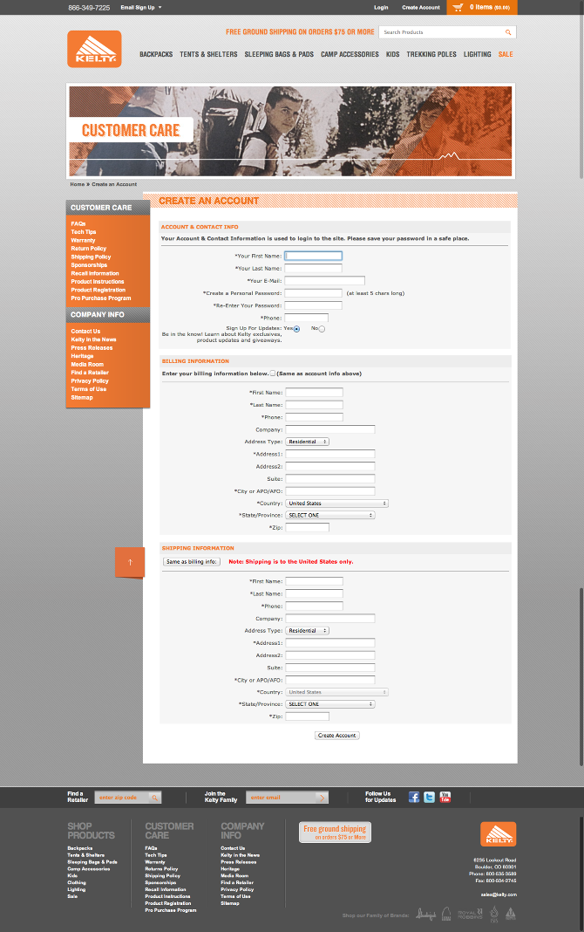Click Home breadcrumb link
The height and width of the screenshot is (932, 584).
pyautogui.click(x=78, y=184)
